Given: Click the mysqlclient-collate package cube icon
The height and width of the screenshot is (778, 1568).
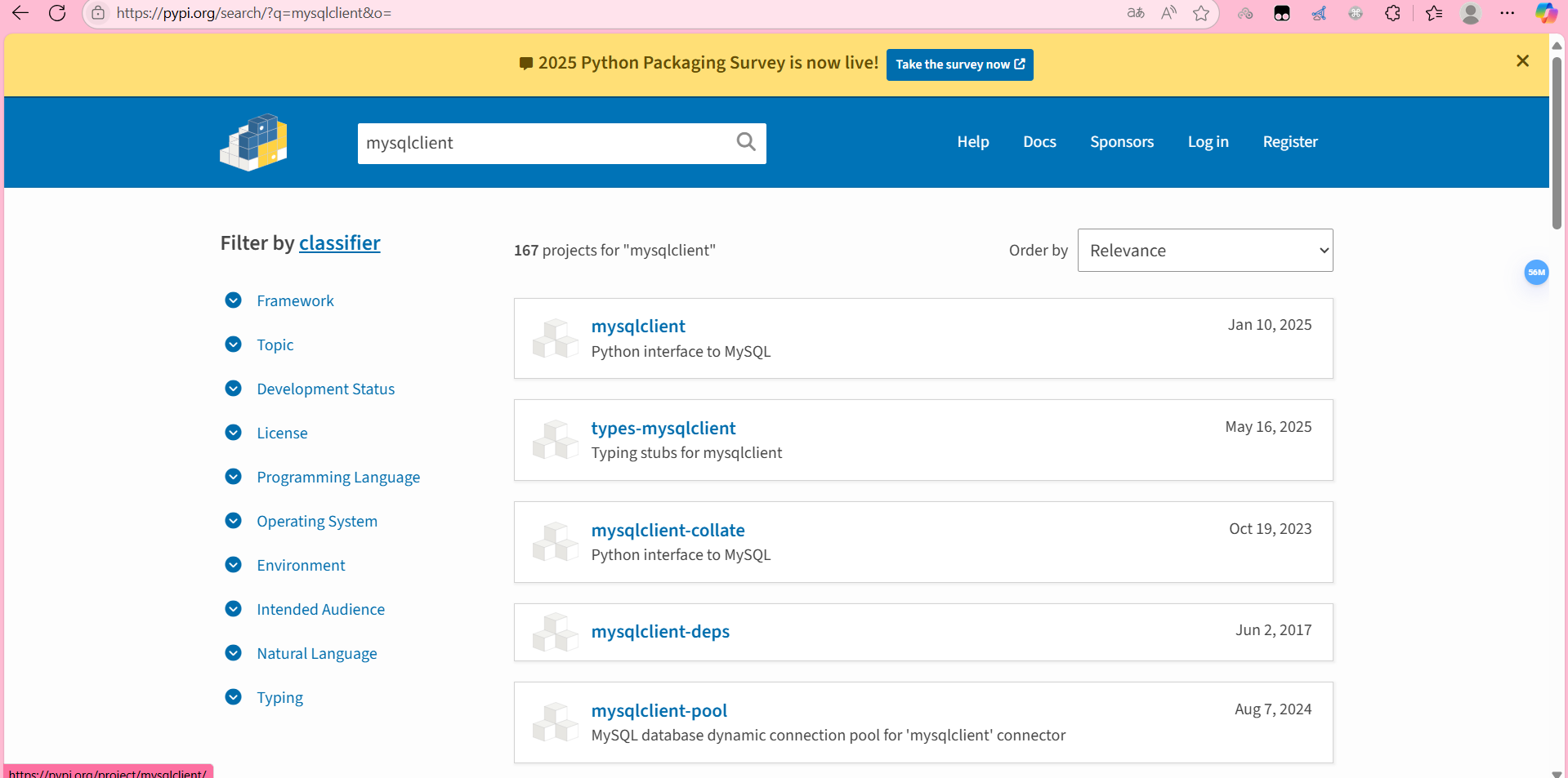Looking at the screenshot, I should 556,542.
